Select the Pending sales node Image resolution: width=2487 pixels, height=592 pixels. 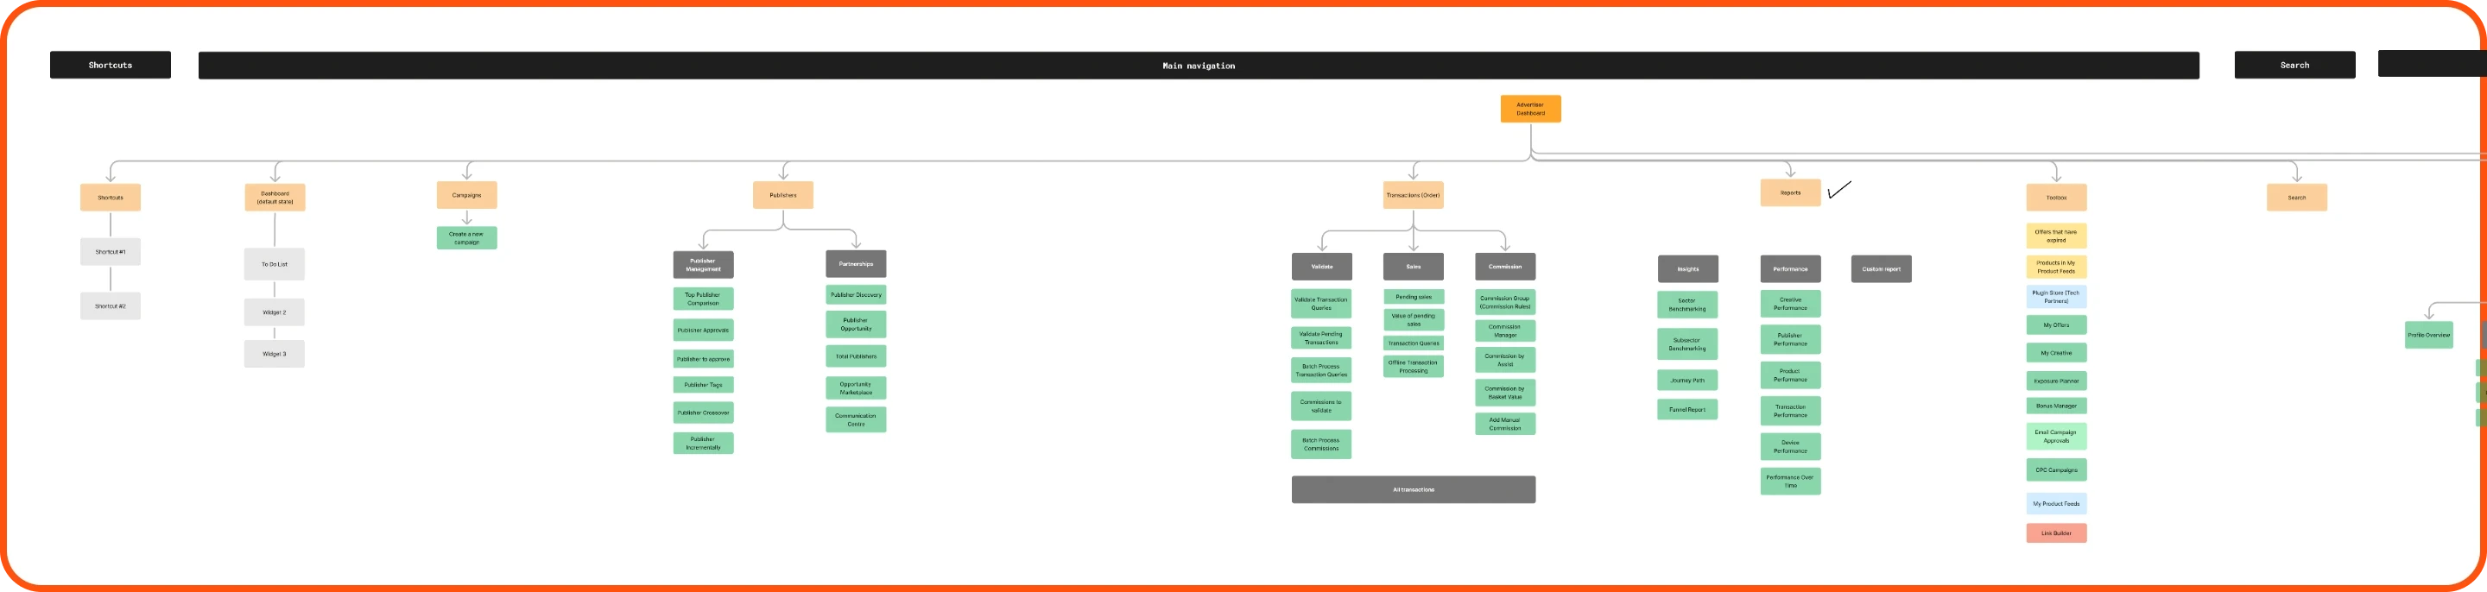pos(1414,297)
